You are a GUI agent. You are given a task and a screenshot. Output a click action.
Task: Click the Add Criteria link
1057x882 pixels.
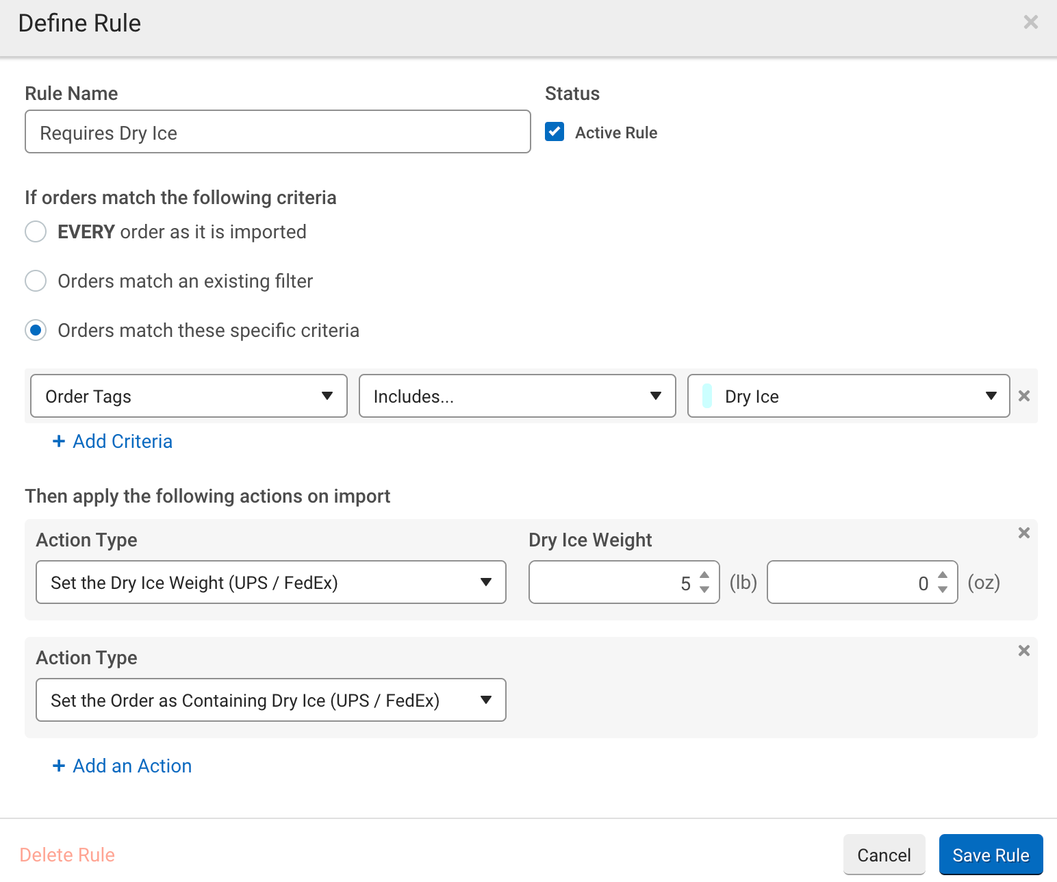point(113,441)
